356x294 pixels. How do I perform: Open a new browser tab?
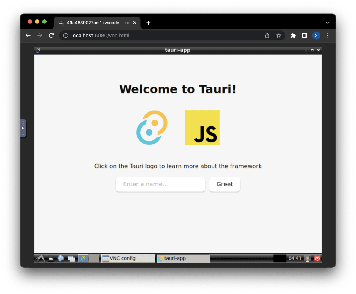(x=148, y=23)
